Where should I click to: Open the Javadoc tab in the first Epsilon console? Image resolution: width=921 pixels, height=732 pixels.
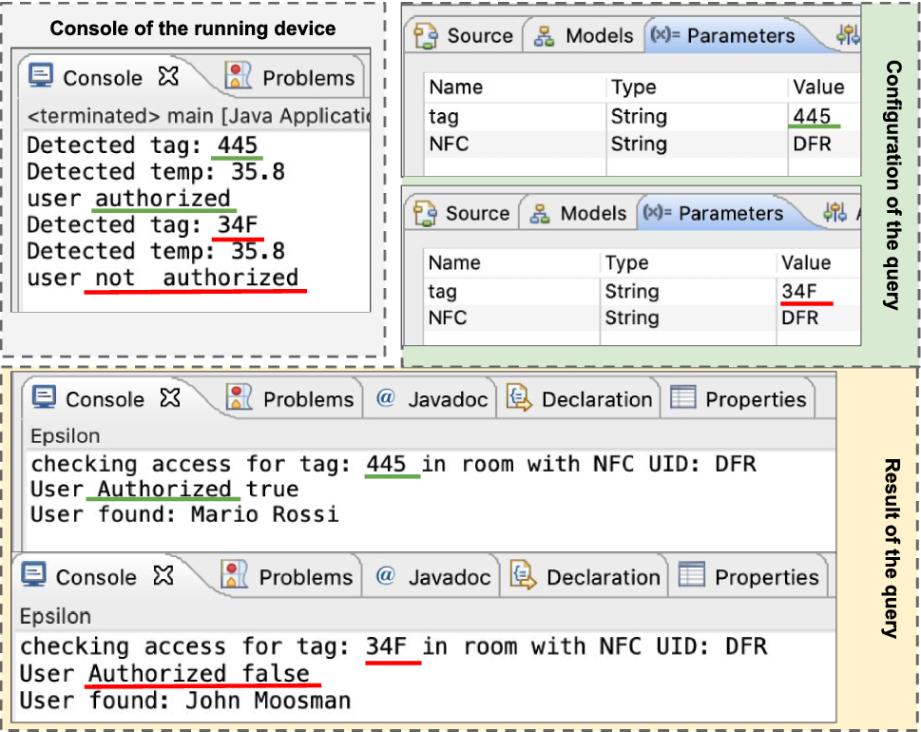432,399
